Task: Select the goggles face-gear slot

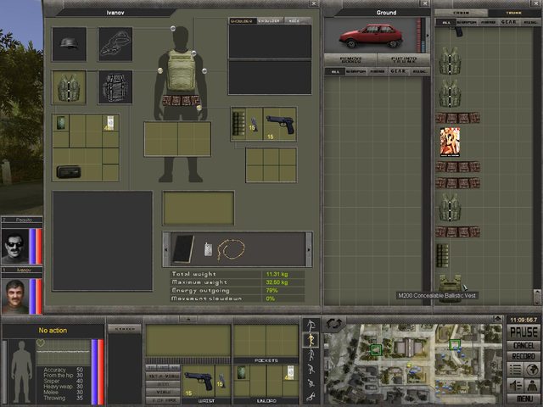Action: [115, 44]
